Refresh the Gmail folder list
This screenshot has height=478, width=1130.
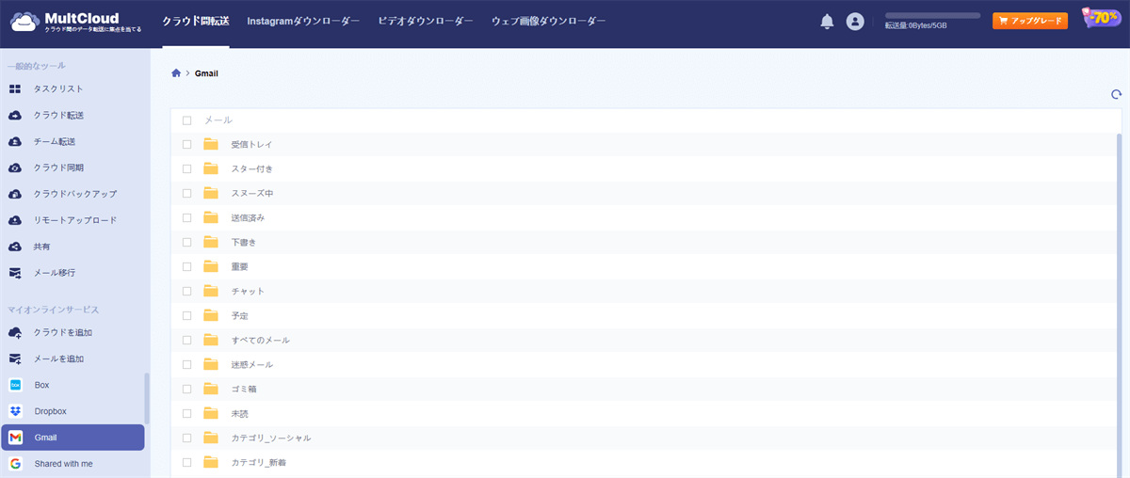point(1116,94)
